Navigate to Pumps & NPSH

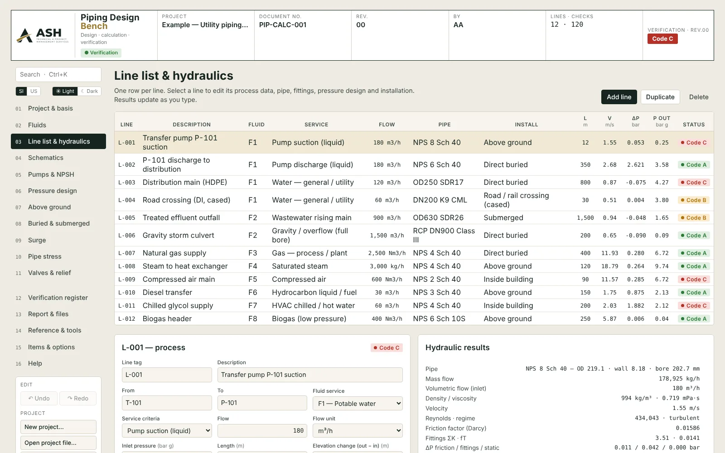click(58, 174)
